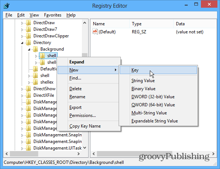Click the status bar registry path

click(64, 162)
